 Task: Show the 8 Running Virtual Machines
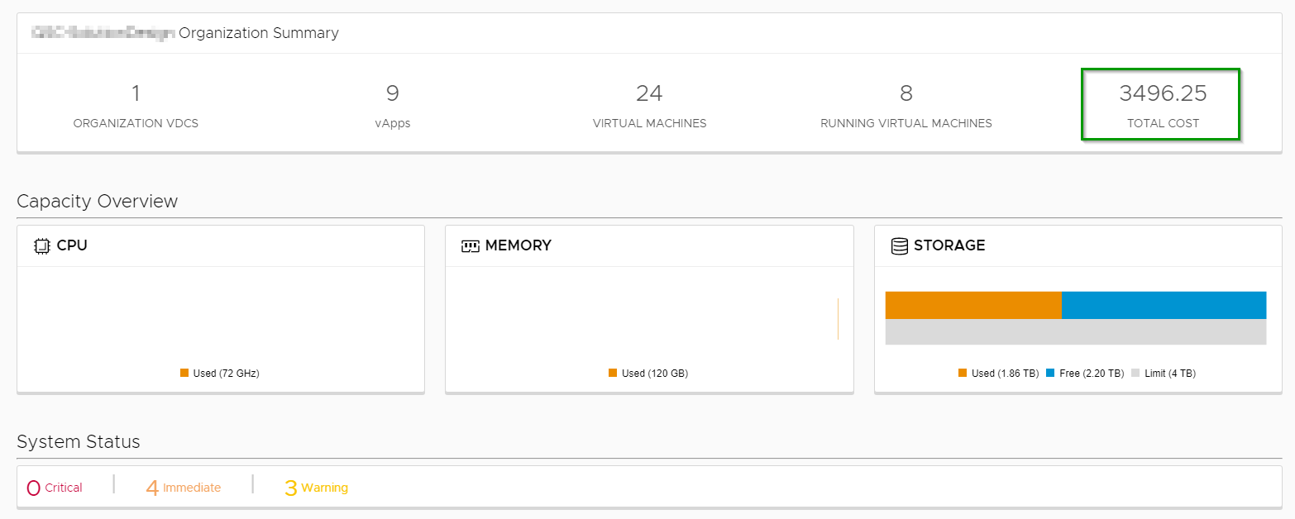906,105
